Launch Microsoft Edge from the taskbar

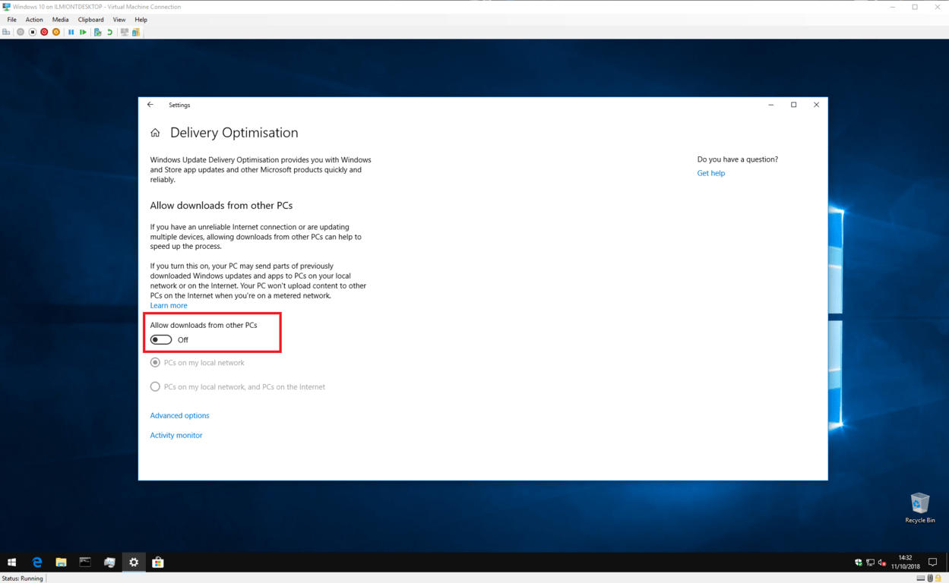[36, 563]
